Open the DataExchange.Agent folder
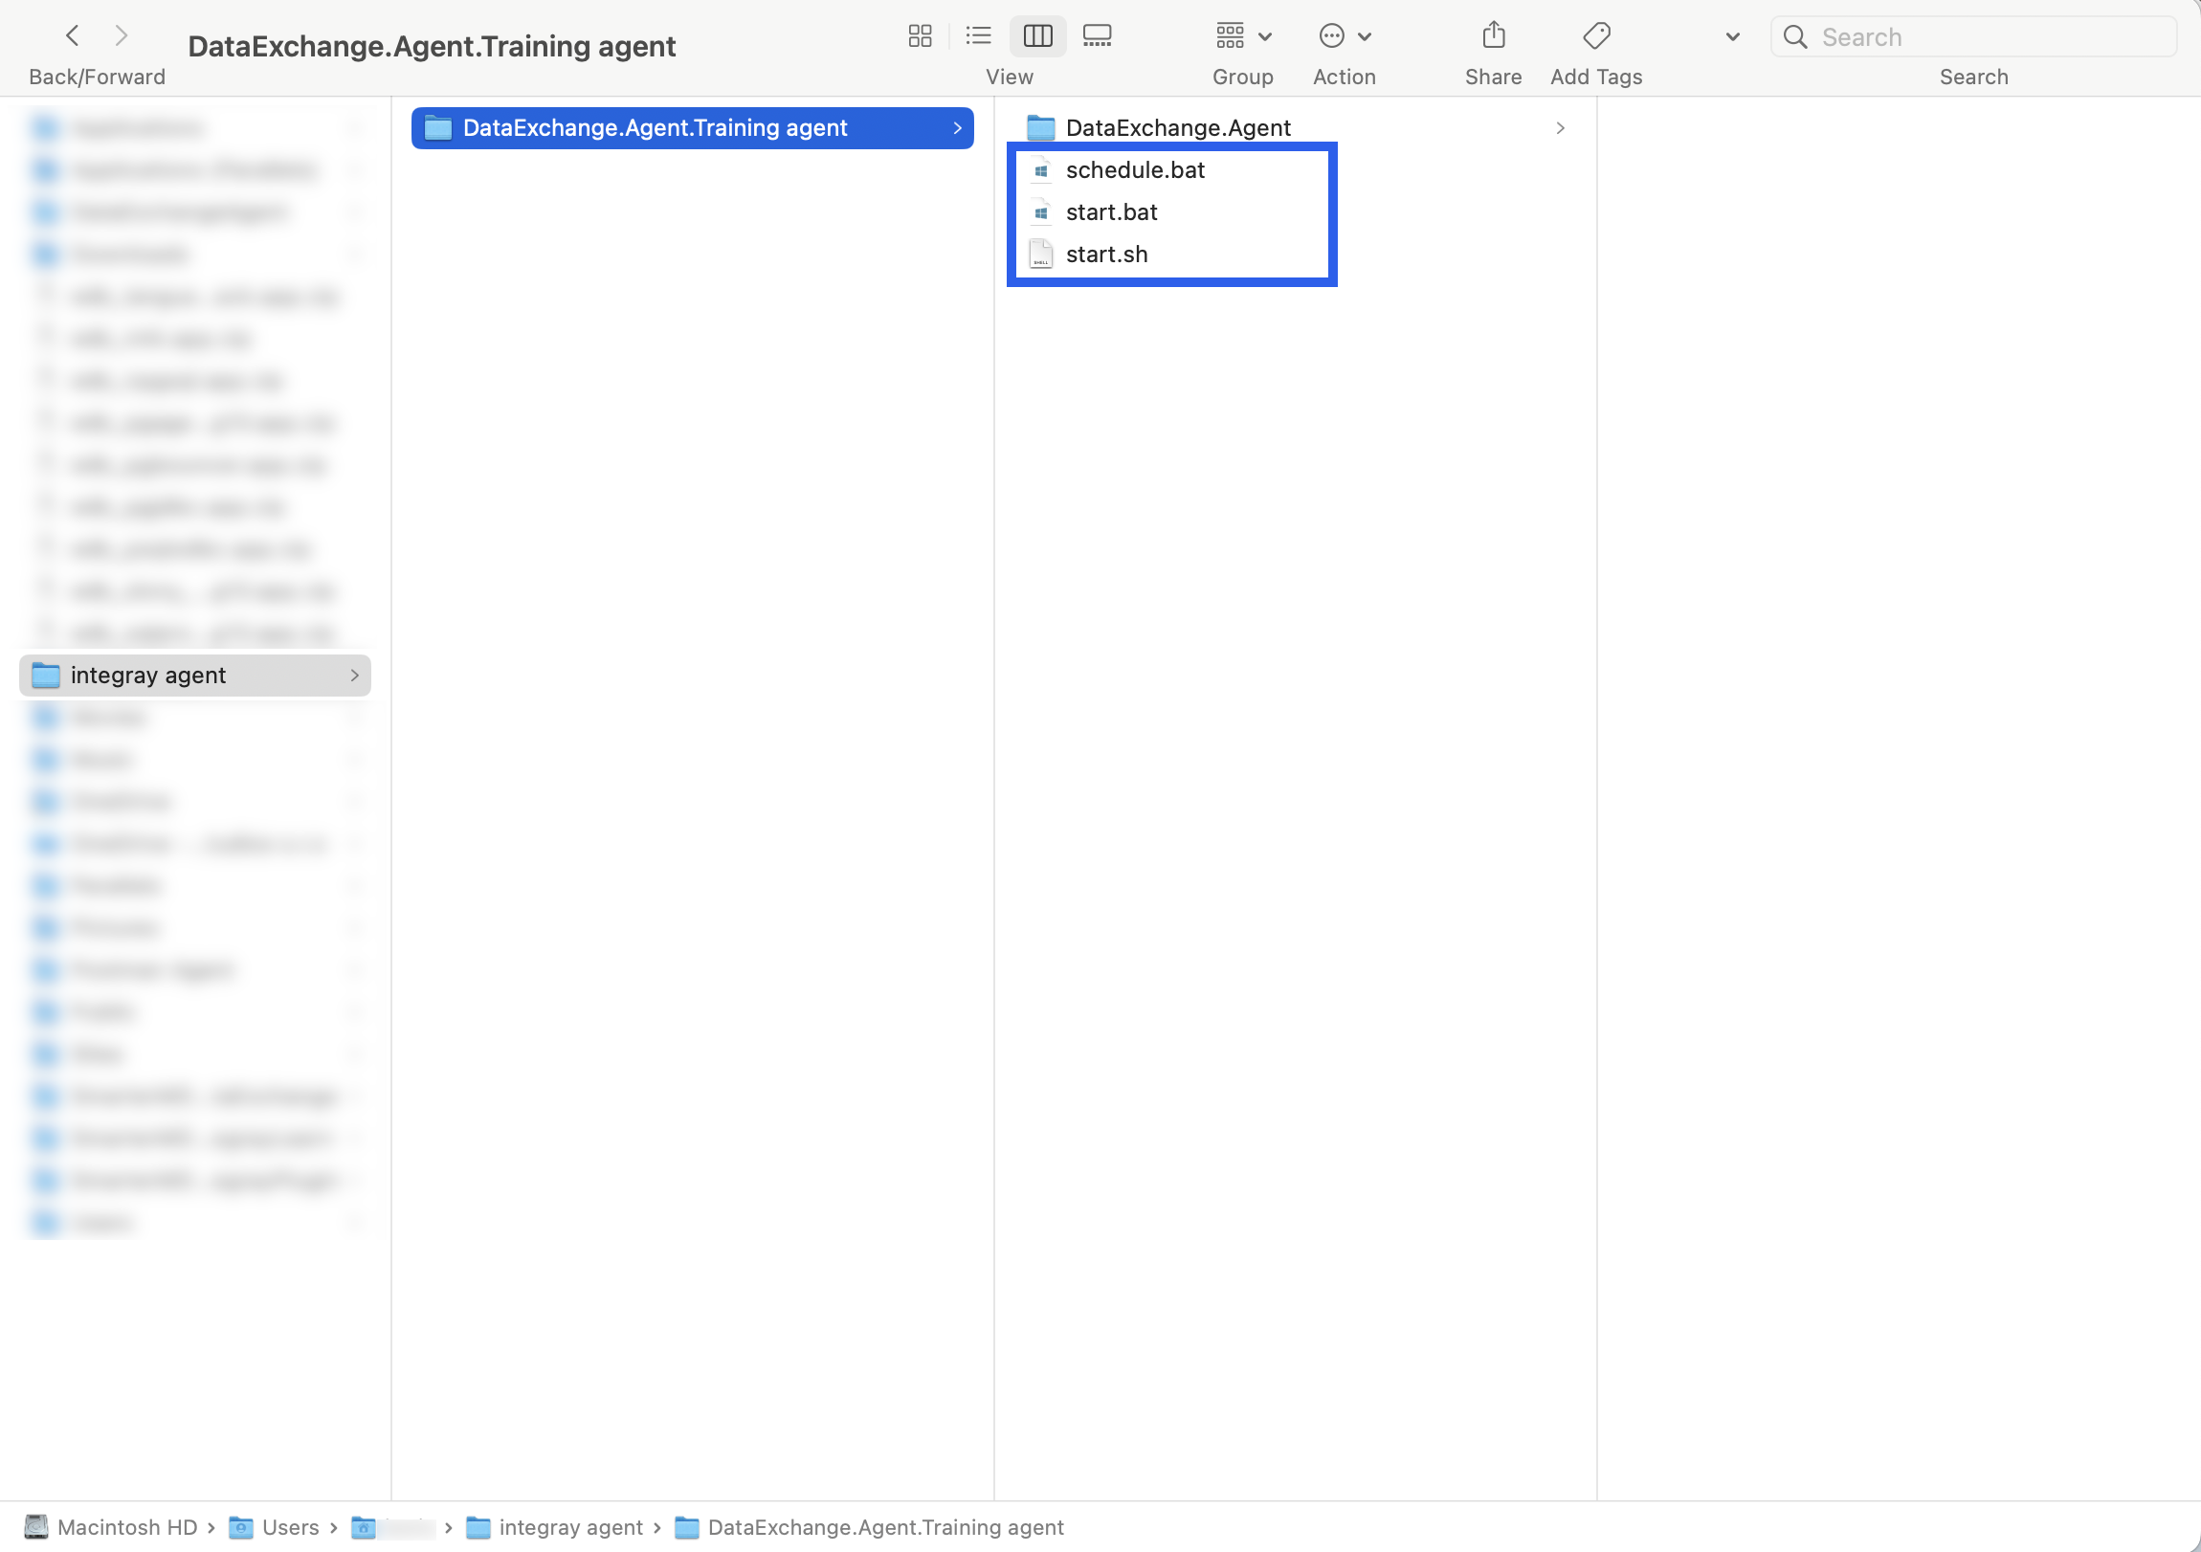This screenshot has width=2201, height=1552. 1177,127
